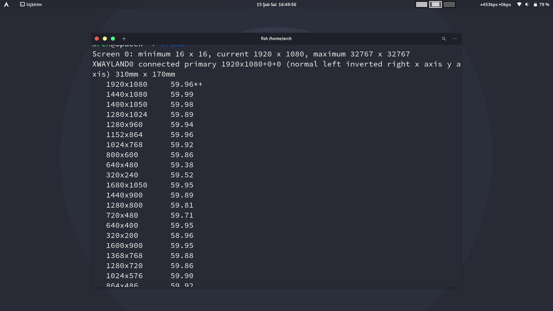Screen dimensions: 553x311
Task: Open system menu via 79 % label
Action: (544, 4)
